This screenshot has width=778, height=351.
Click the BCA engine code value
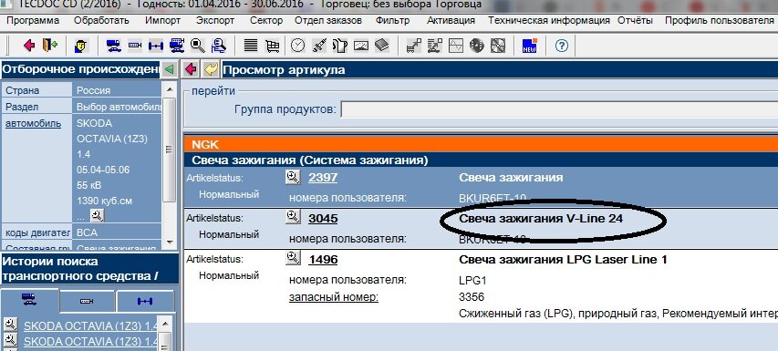pos(88,232)
